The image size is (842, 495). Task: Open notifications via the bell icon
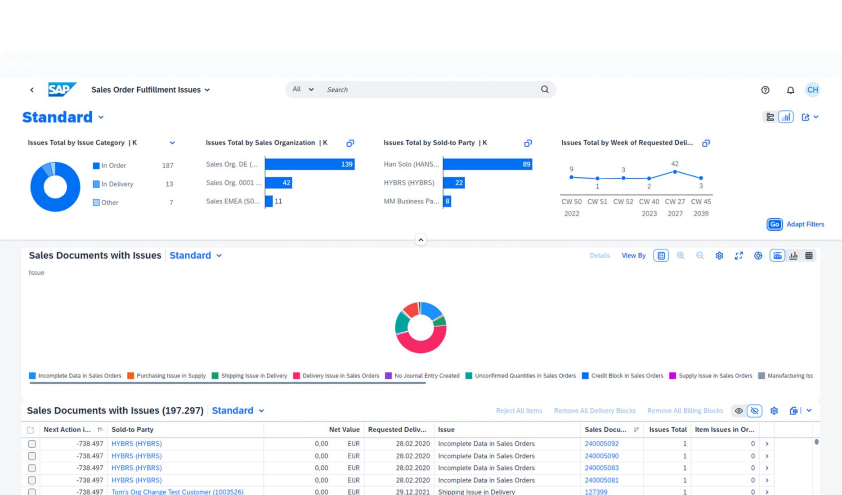(790, 90)
